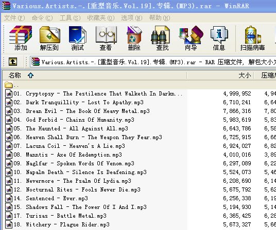Click size value 5,673,327
Screen dimensions: 276x230
click(237, 224)
